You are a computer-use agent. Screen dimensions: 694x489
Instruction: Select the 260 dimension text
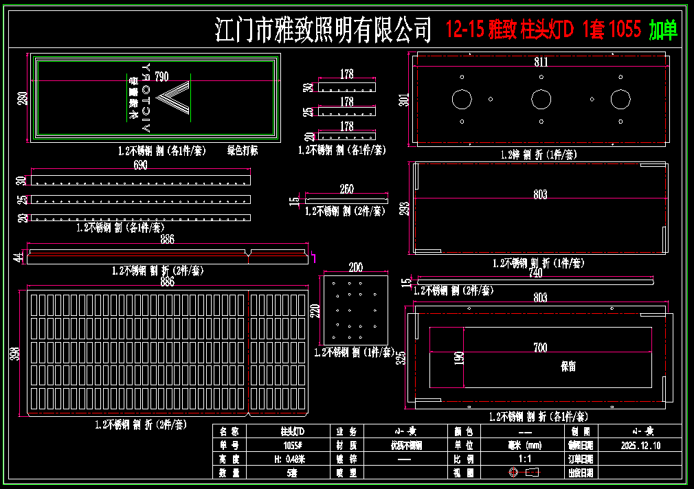[x=347, y=190]
